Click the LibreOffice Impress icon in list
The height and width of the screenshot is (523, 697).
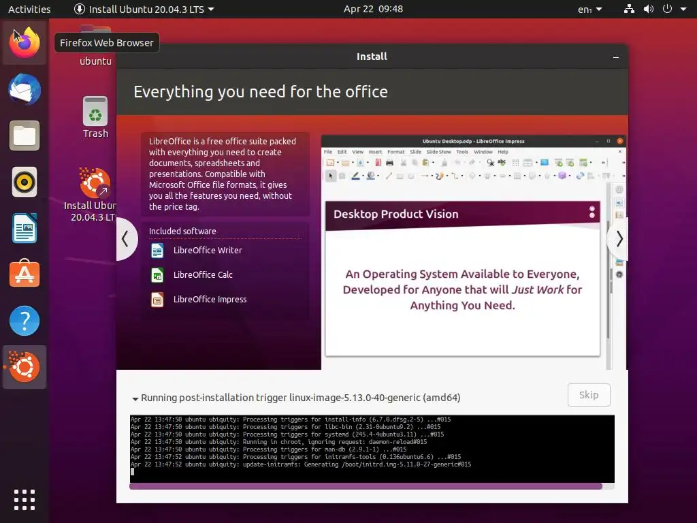tap(157, 300)
